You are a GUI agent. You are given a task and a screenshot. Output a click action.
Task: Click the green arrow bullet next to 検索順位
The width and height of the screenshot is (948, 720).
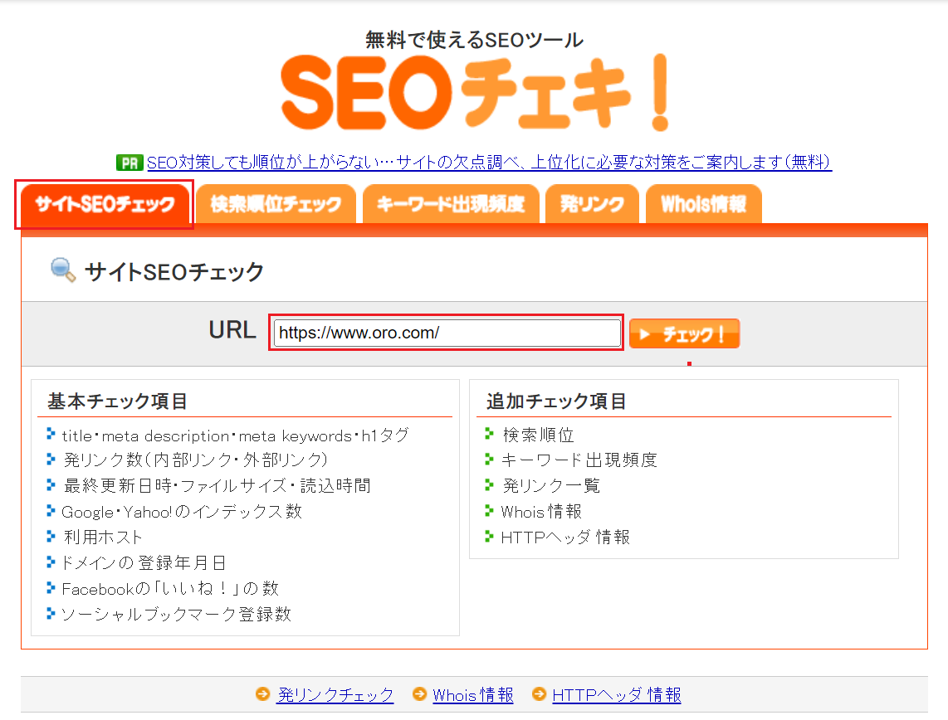(x=490, y=434)
